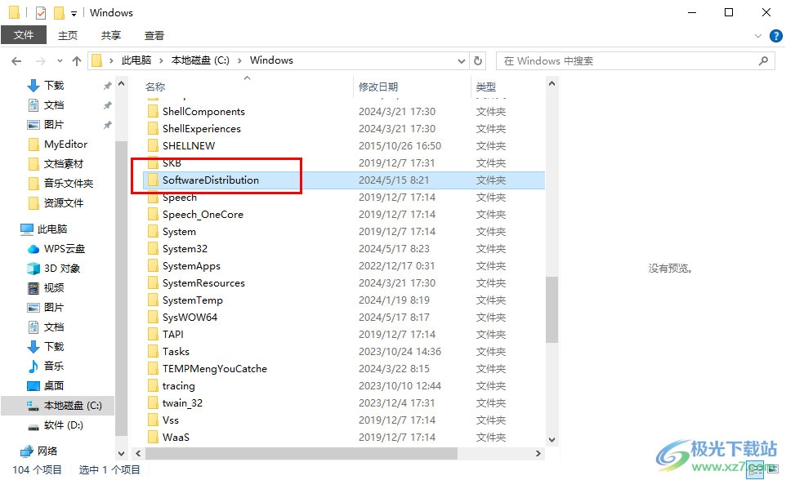Switch to the 共享 ribbon tab
786x480 pixels.
coord(111,35)
